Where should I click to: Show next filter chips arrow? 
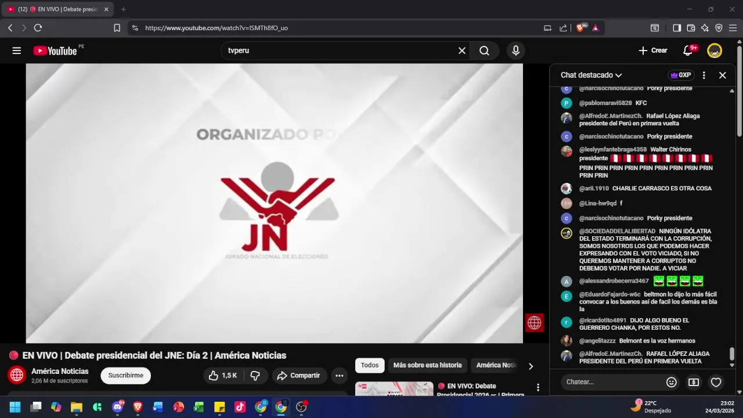coord(530,366)
